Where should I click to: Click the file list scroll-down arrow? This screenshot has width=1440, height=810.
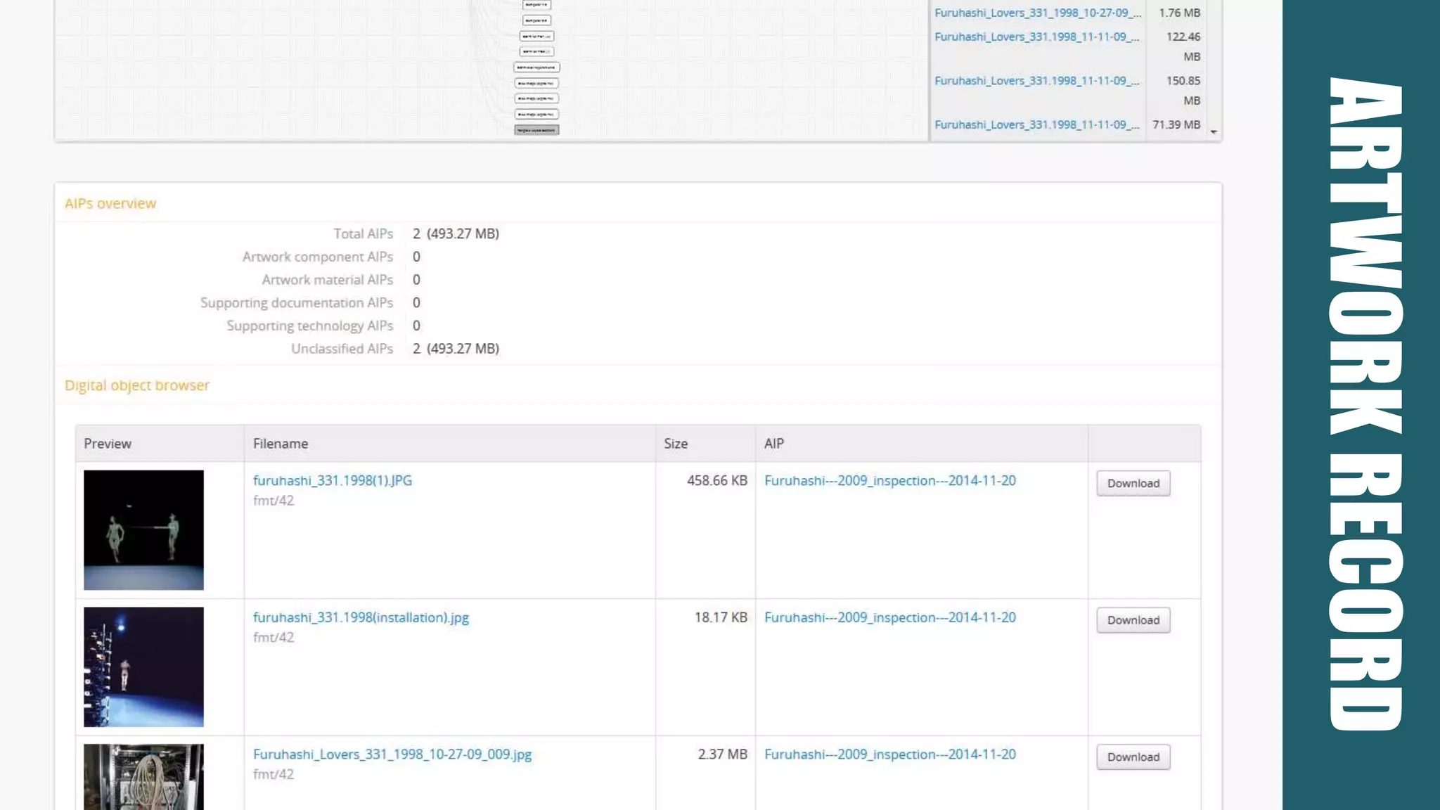[1214, 132]
